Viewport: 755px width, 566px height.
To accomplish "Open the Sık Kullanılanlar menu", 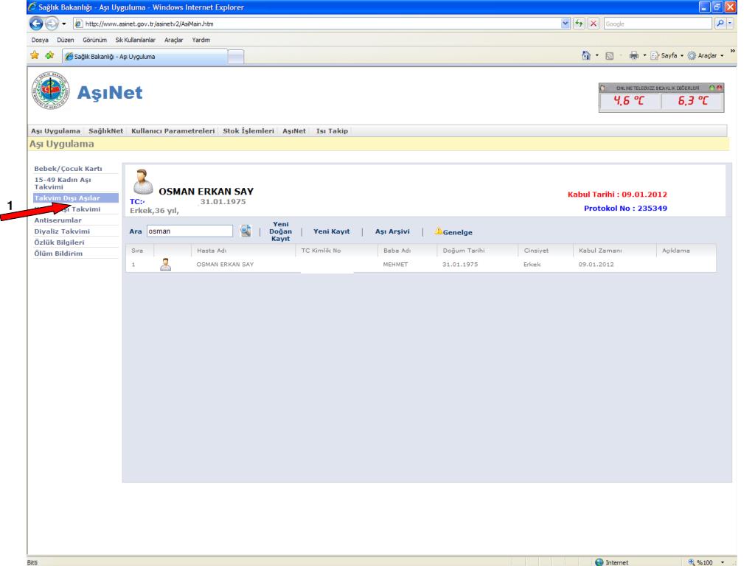I will 136,40.
